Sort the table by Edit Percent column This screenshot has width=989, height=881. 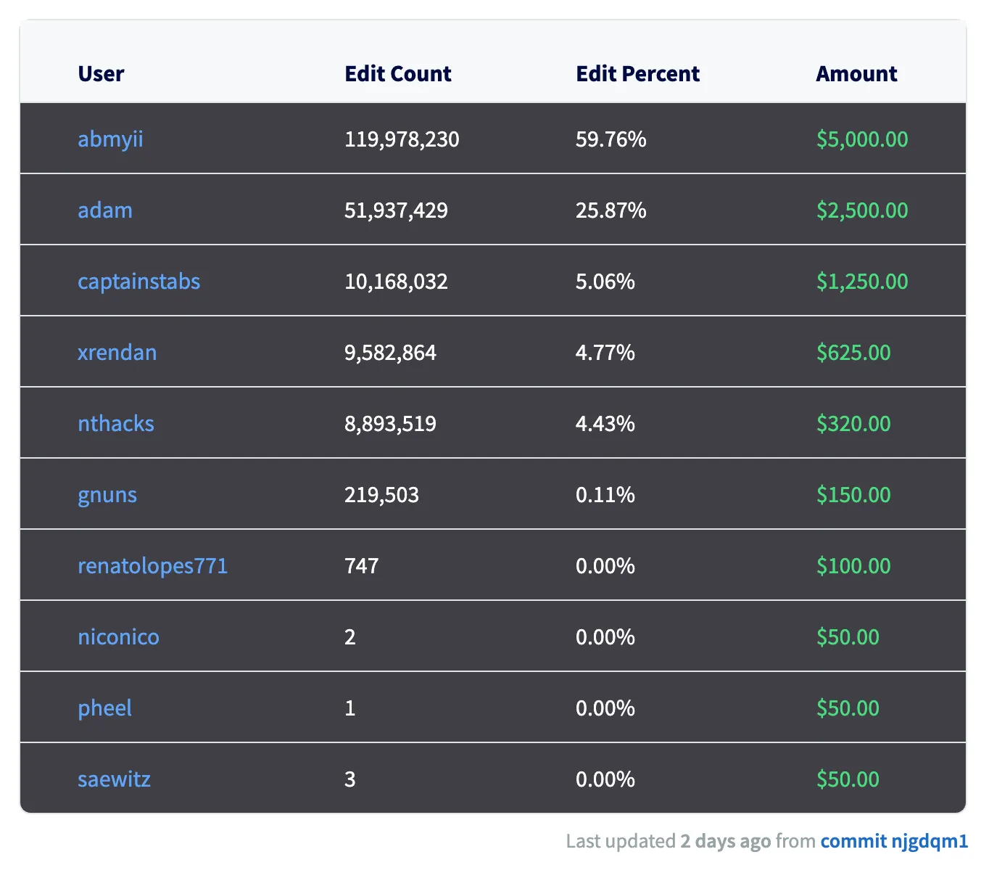(x=637, y=73)
